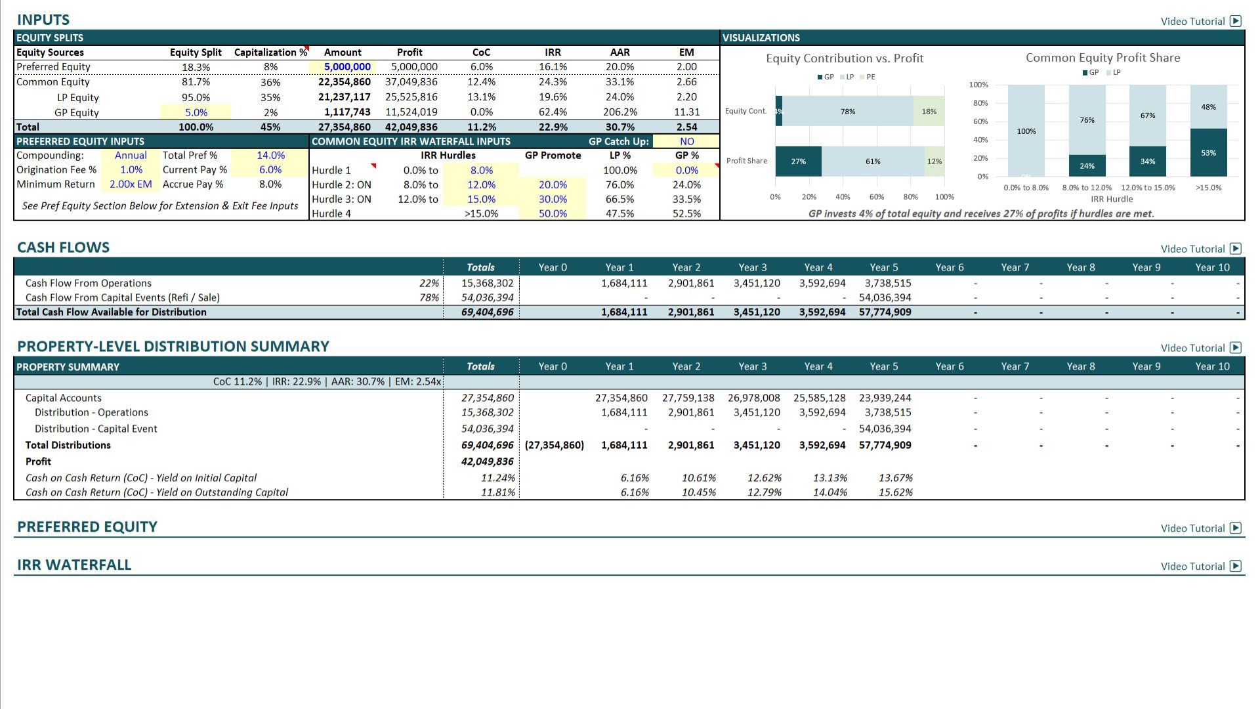Viewport: 1260px width, 709px height.
Task: Click the green PE 18% Equity Cont. bar segment
Action: click(x=929, y=112)
